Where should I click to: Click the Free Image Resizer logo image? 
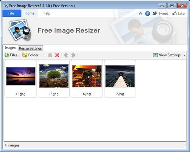[x=20, y=30]
